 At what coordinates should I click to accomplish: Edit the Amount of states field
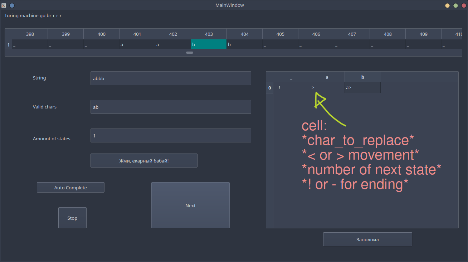pyautogui.click(x=171, y=135)
